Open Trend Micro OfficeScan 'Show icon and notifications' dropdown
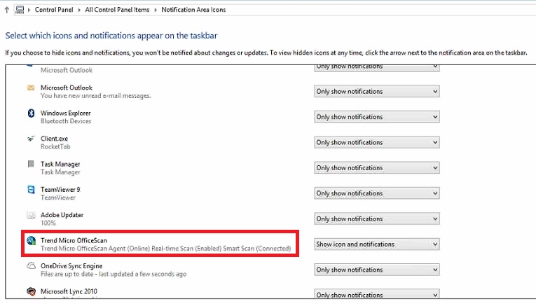536x304 pixels. pyautogui.click(x=377, y=244)
